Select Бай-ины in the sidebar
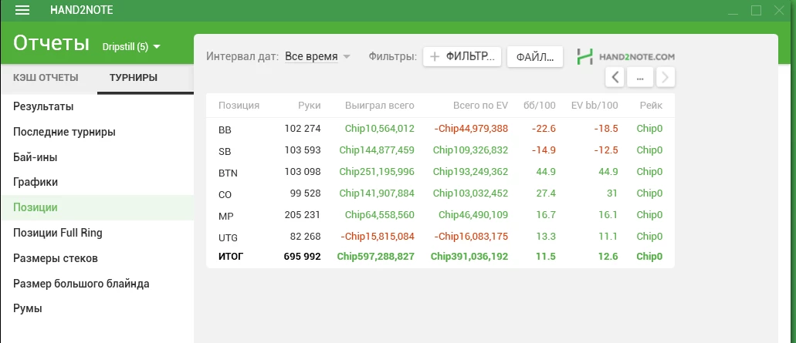This screenshot has width=796, height=343. click(x=35, y=157)
